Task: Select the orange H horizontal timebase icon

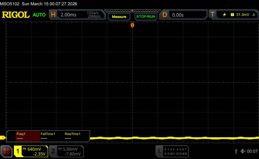Action: tap(53, 15)
